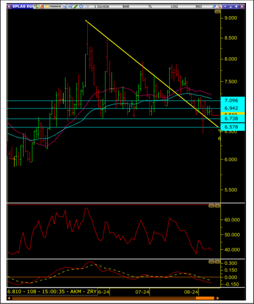This screenshot has width=254, height=304.
Task: Open the crossed tools settings icon
Action: 219,7
